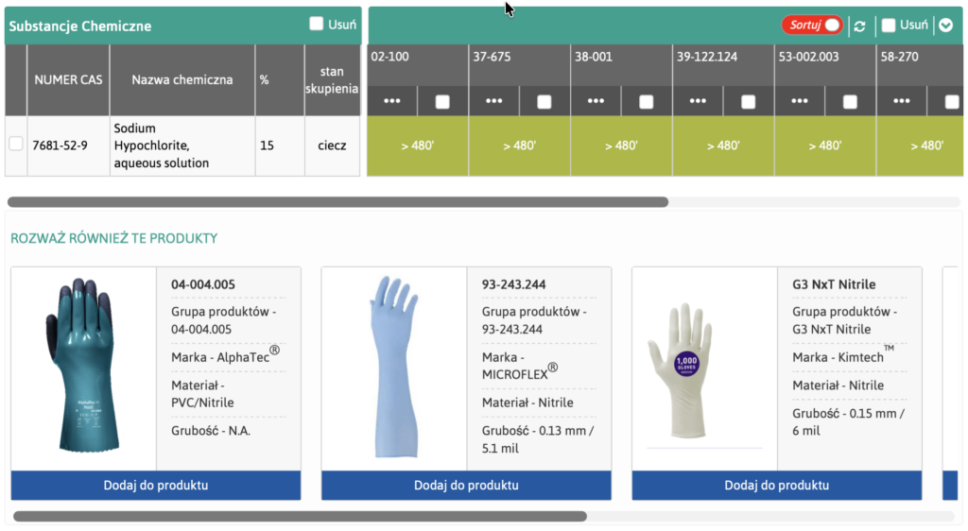This screenshot has width=968, height=531.
Task: Check the Sodium Hypochlorite row checkbox
Action: pyautogui.click(x=16, y=145)
